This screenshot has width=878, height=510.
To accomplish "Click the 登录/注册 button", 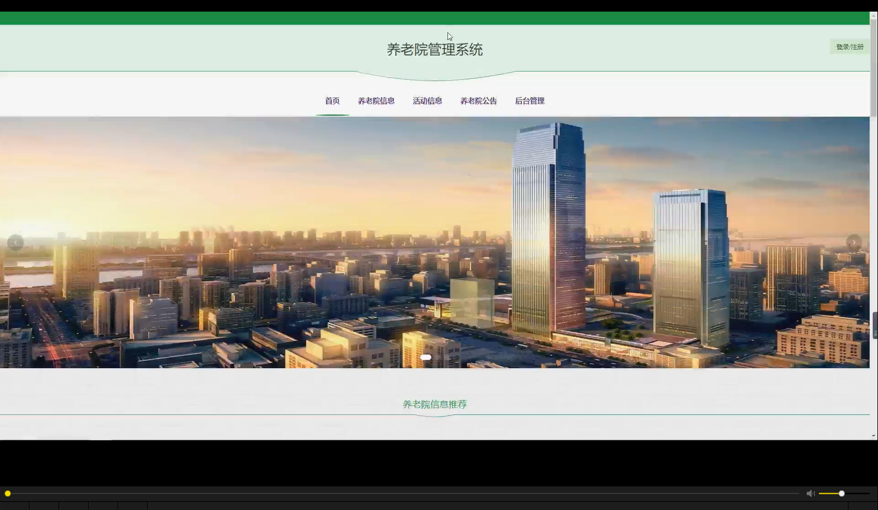I will point(849,46).
